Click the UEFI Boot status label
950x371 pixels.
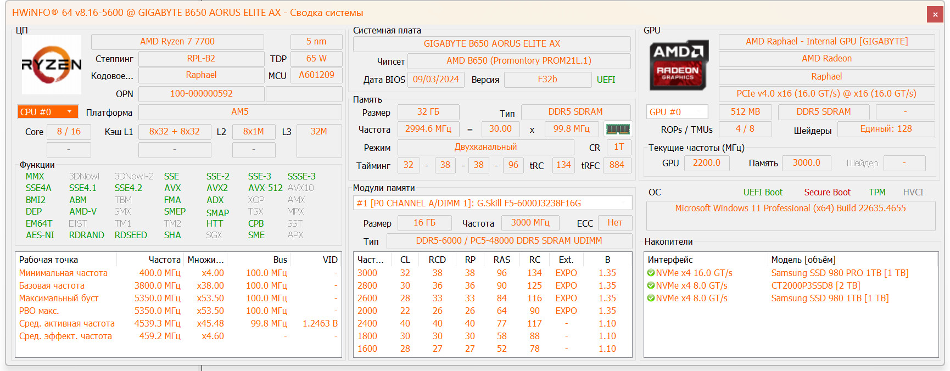(x=762, y=192)
